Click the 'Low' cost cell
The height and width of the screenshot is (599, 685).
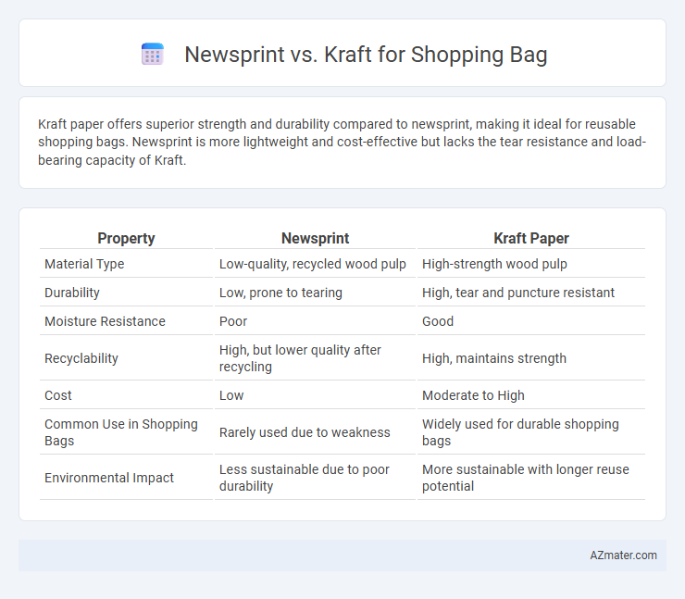click(x=231, y=395)
